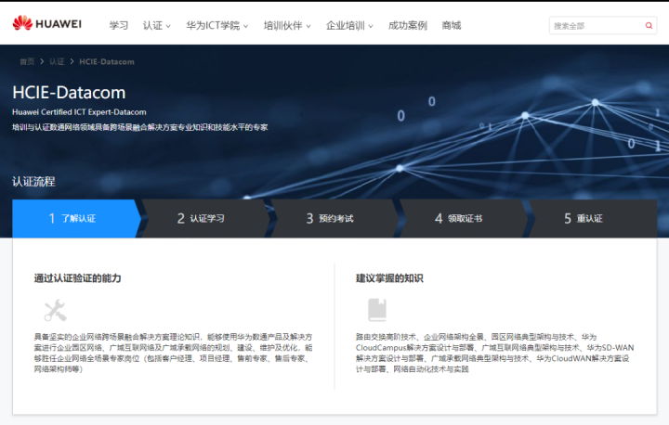Open the 商城 menu item
The height and width of the screenshot is (425, 669).
pyautogui.click(x=452, y=26)
